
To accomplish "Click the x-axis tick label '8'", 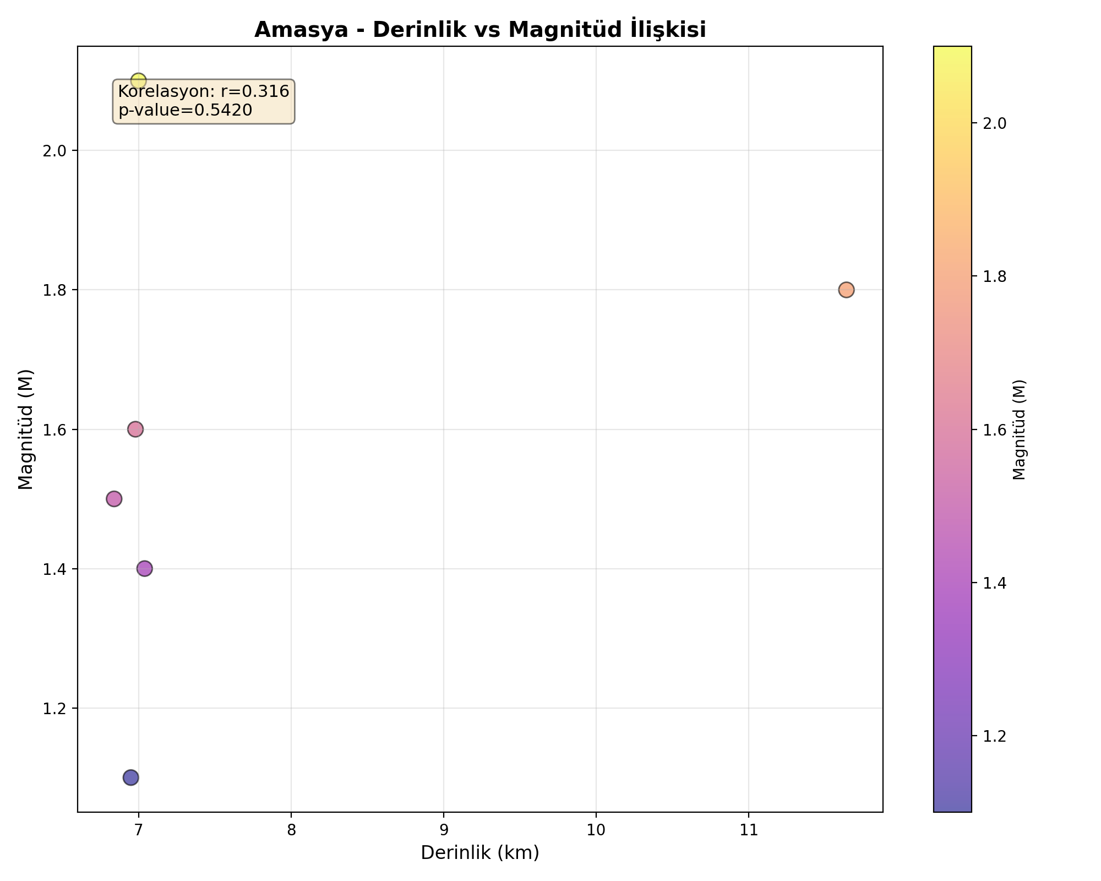I will tap(291, 830).
